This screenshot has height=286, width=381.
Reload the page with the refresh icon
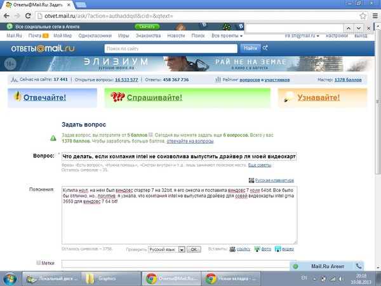click(x=28, y=16)
